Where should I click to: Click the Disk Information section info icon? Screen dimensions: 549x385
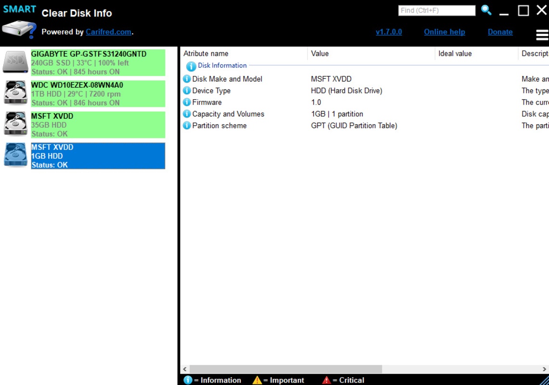click(x=191, y=66)
